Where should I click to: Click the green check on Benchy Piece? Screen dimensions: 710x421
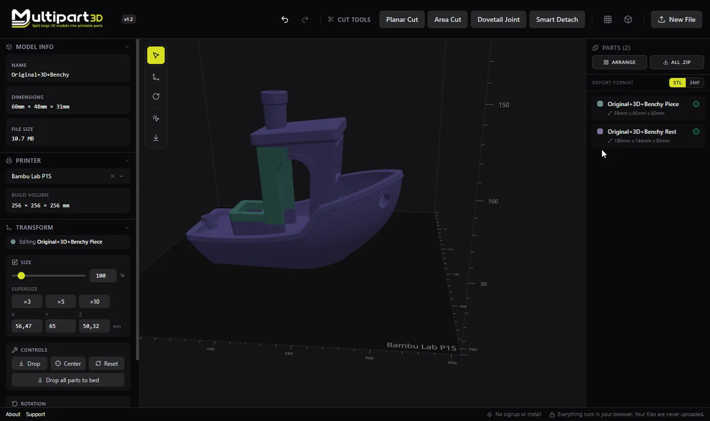pos(696,104)
